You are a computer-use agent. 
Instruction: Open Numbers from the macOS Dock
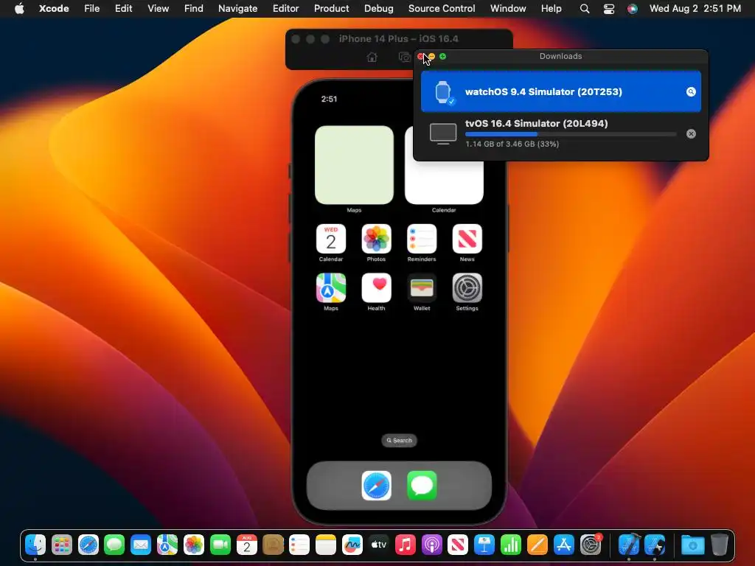510,545
